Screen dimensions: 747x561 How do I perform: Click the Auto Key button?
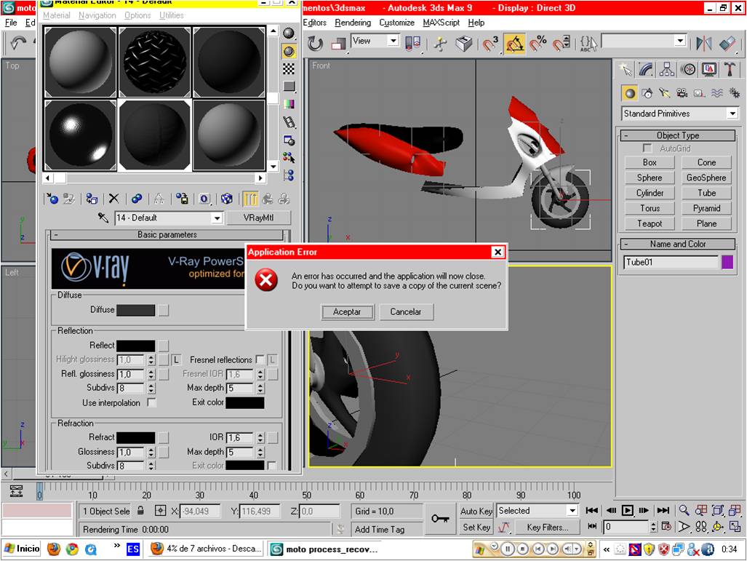[x=476, y=511]
